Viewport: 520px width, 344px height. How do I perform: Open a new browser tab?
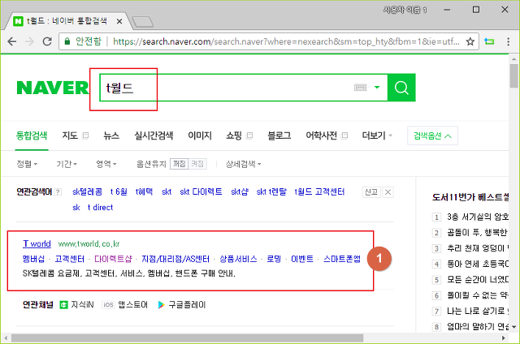point(143,22)
